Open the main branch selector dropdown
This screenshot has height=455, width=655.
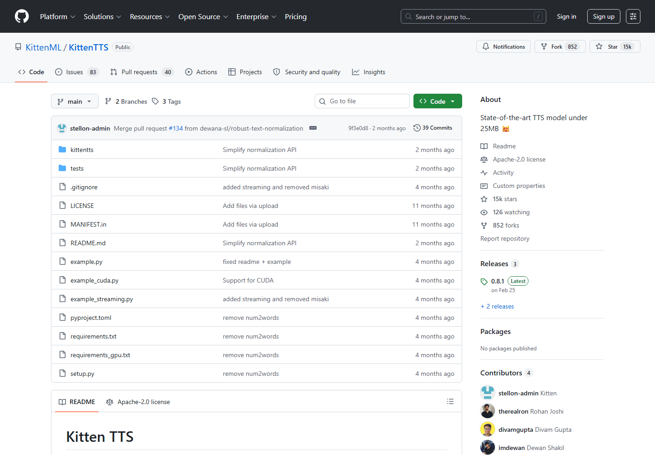[75, 101]
